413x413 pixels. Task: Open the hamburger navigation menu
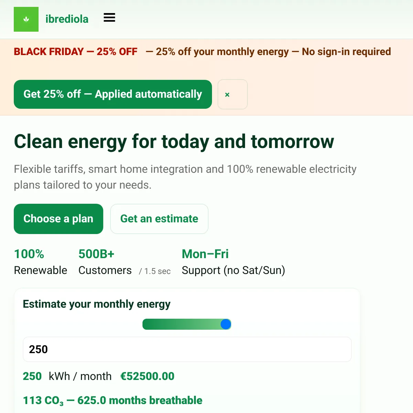109,18
